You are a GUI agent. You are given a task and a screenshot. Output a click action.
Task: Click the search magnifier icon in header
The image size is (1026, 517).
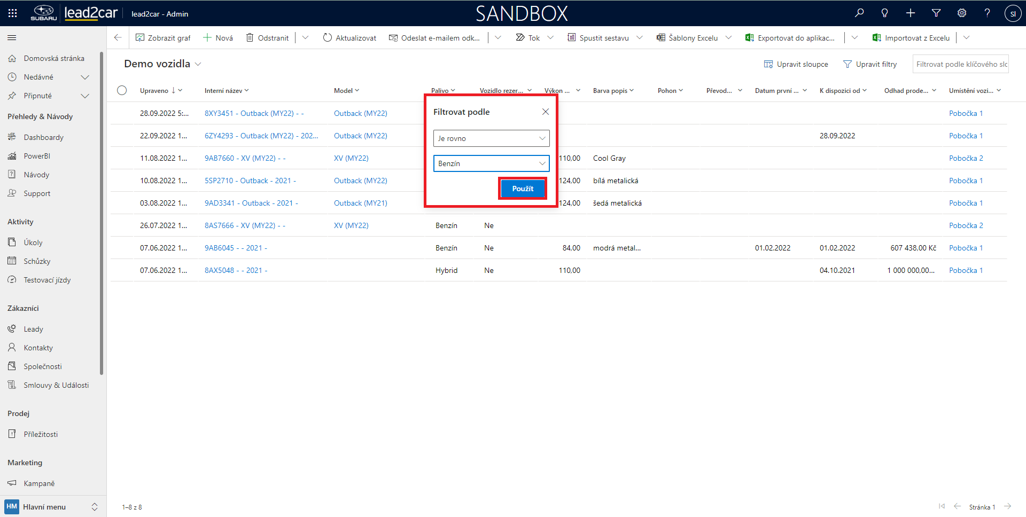[x=859, y=13]
